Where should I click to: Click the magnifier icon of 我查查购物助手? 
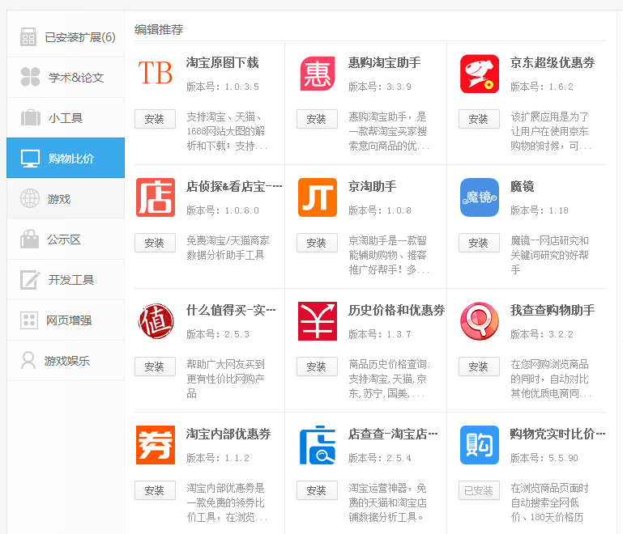pos(480,321)
